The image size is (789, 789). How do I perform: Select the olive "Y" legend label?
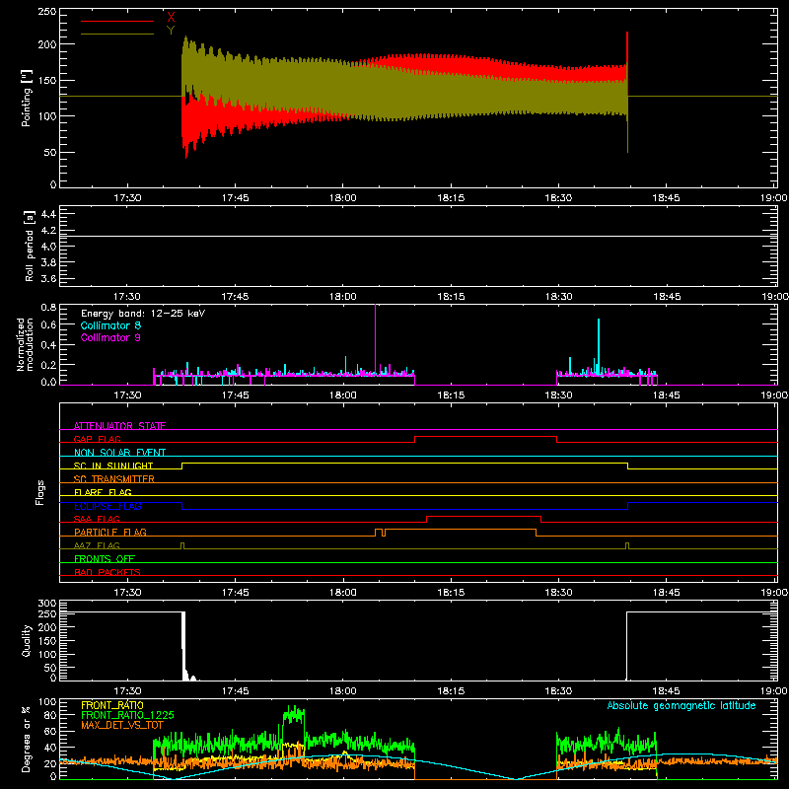171,31
